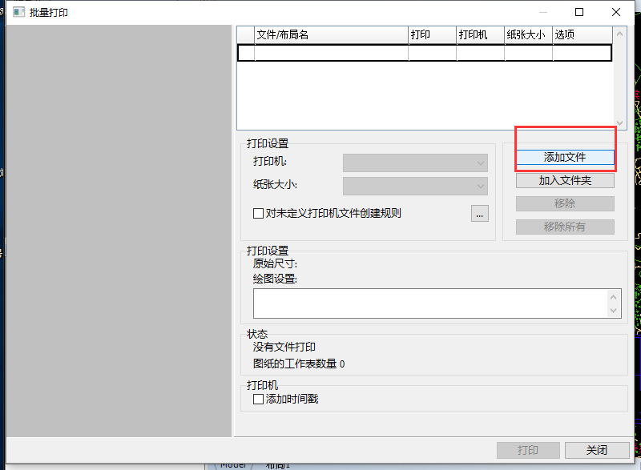Select the empty first row in file list
The width and height of the screenshot is (641, 470).
425,53
